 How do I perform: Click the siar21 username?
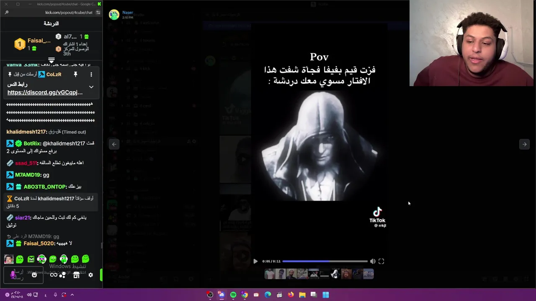(23, 218)
